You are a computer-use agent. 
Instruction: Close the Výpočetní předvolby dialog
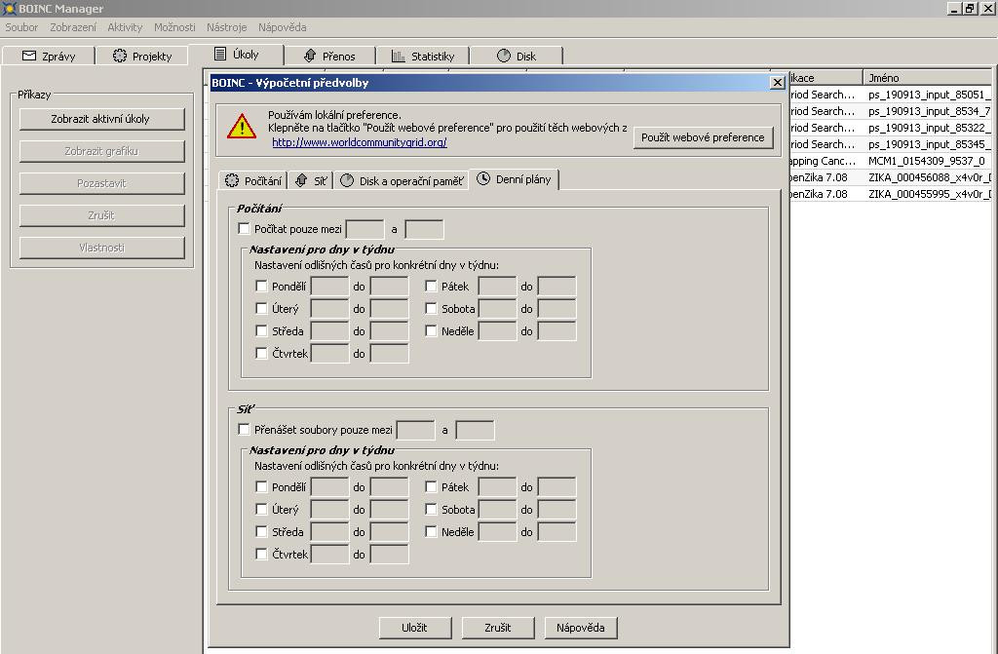tap(777, 82)
